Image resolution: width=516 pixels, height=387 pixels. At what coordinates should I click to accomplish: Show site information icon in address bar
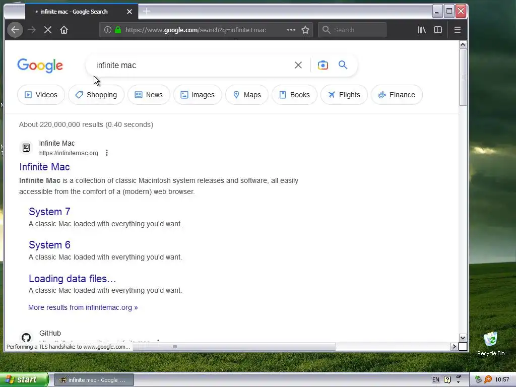point(108,30)
